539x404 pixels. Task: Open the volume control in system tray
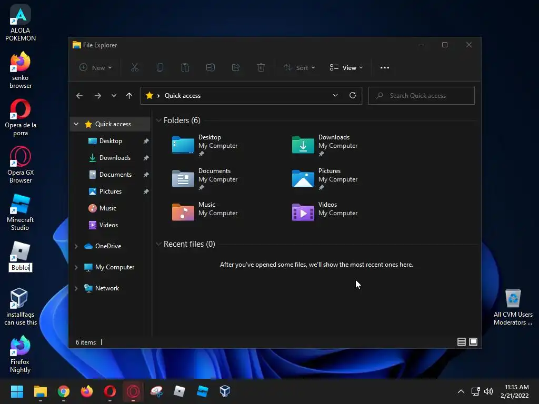[488, 391]
